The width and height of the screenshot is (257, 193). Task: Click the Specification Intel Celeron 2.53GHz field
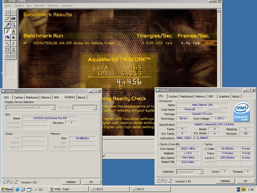click(x=214, y=125)
